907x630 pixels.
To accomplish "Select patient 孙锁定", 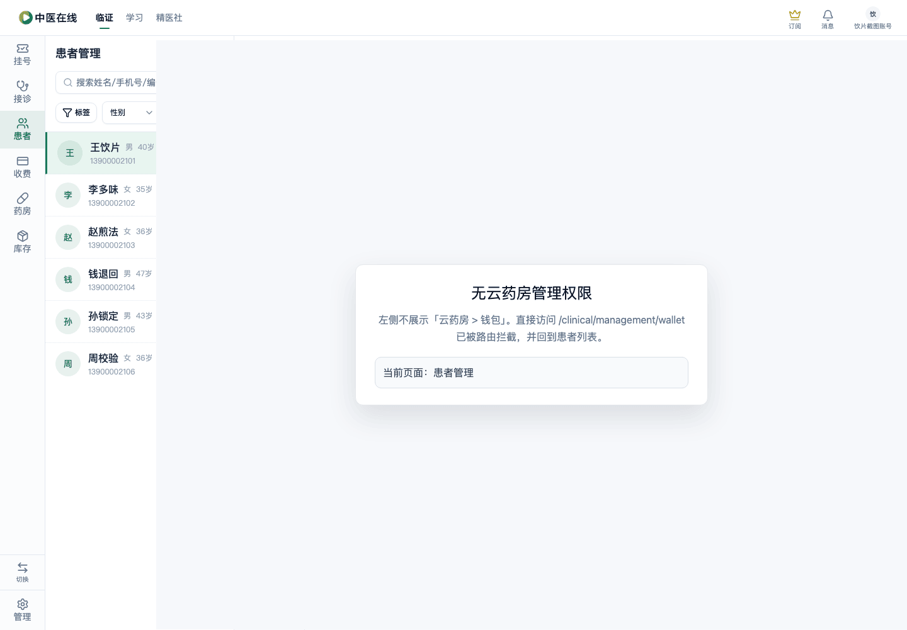I will (x=101, y=322).
